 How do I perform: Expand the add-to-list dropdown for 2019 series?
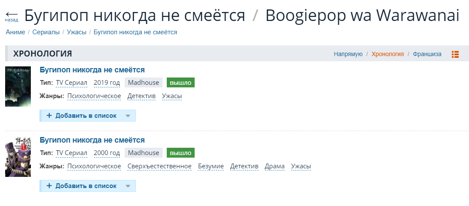point(128,116)
